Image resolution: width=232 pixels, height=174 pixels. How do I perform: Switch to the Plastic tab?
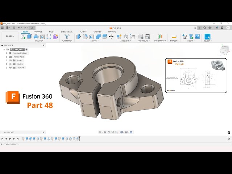click(83, 32)
